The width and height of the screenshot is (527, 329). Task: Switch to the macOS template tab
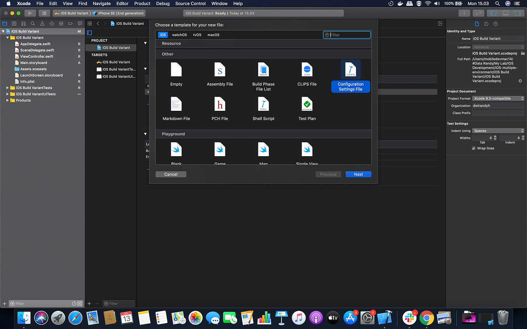(213, 35)
